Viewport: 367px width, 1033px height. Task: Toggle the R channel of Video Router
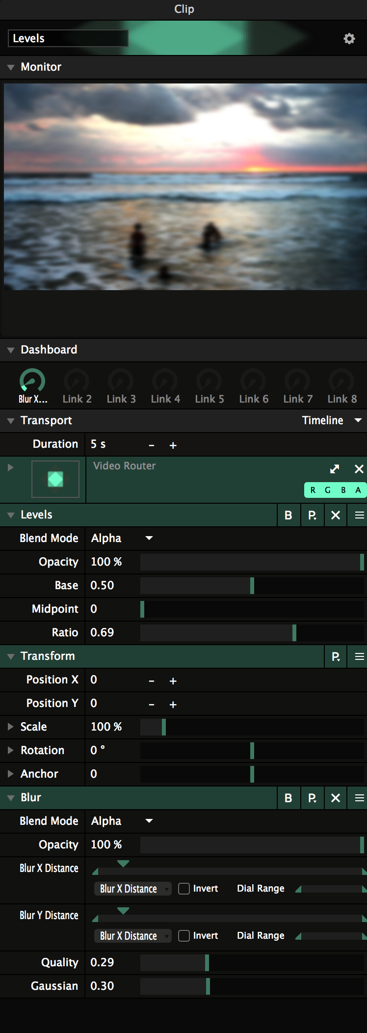coord(313,490)
